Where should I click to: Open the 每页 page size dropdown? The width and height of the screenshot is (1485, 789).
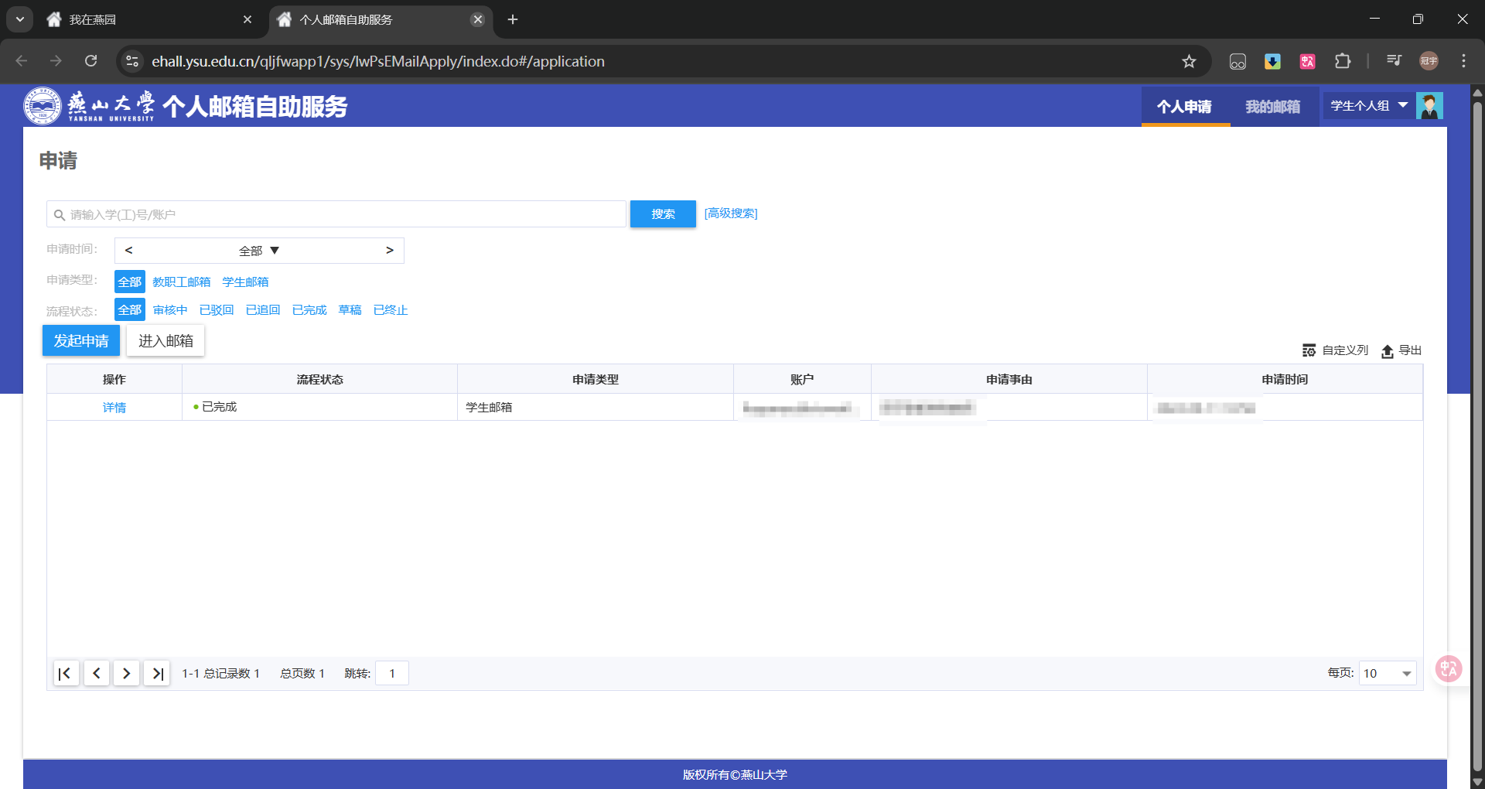[1388, 674]
